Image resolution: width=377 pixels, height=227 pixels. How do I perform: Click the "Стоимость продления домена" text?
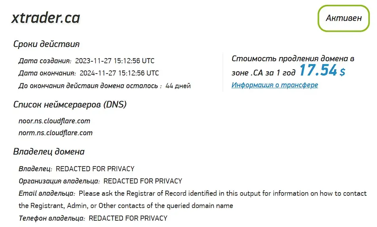pos(293,59)
